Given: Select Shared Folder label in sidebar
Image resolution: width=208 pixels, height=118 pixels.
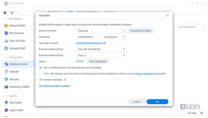Looking at the screenshot, I should coord(17,25).
